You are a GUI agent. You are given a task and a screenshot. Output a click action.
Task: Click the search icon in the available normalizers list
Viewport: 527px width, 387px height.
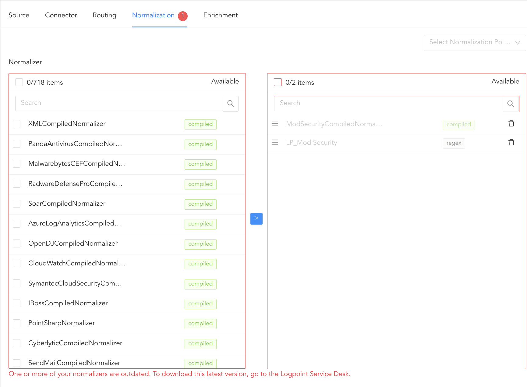[x=231, y=104]
